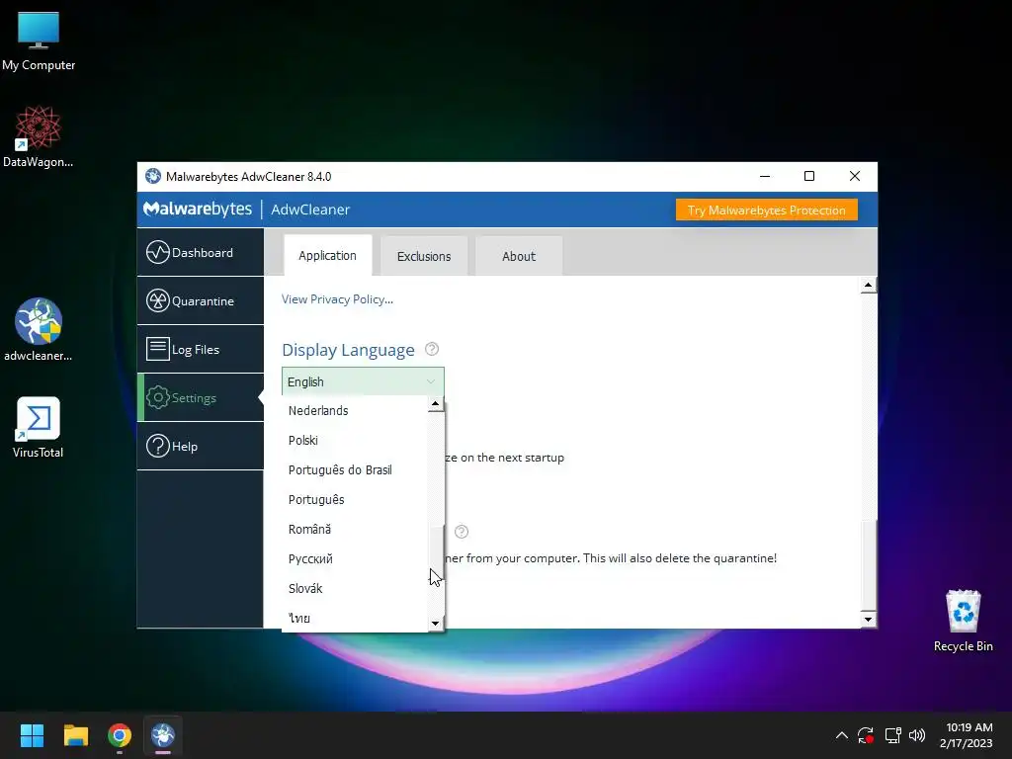Open the Dashboard section in the sidebar

coord(200,252)
